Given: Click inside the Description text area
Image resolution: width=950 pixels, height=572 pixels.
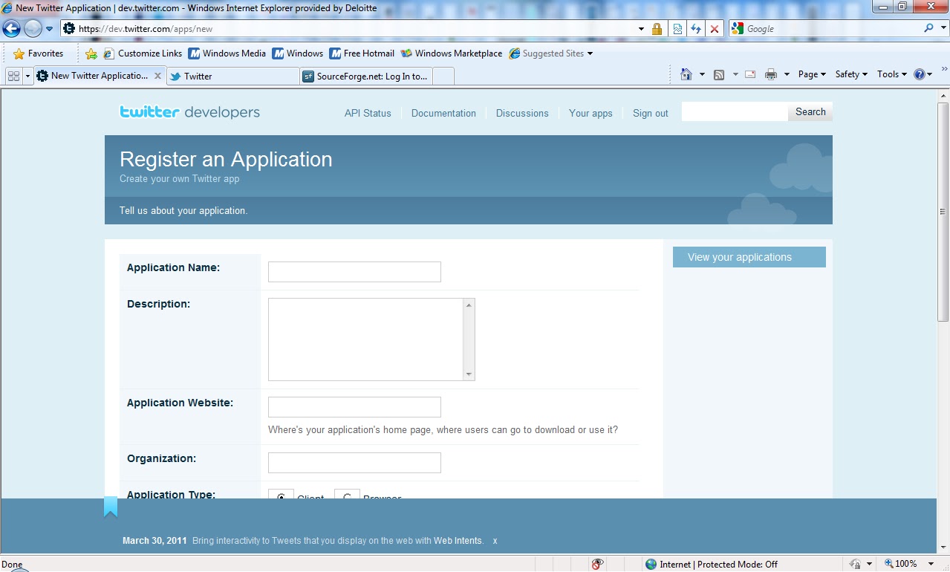Looking at the screenshot, I should tap(365, 339).
